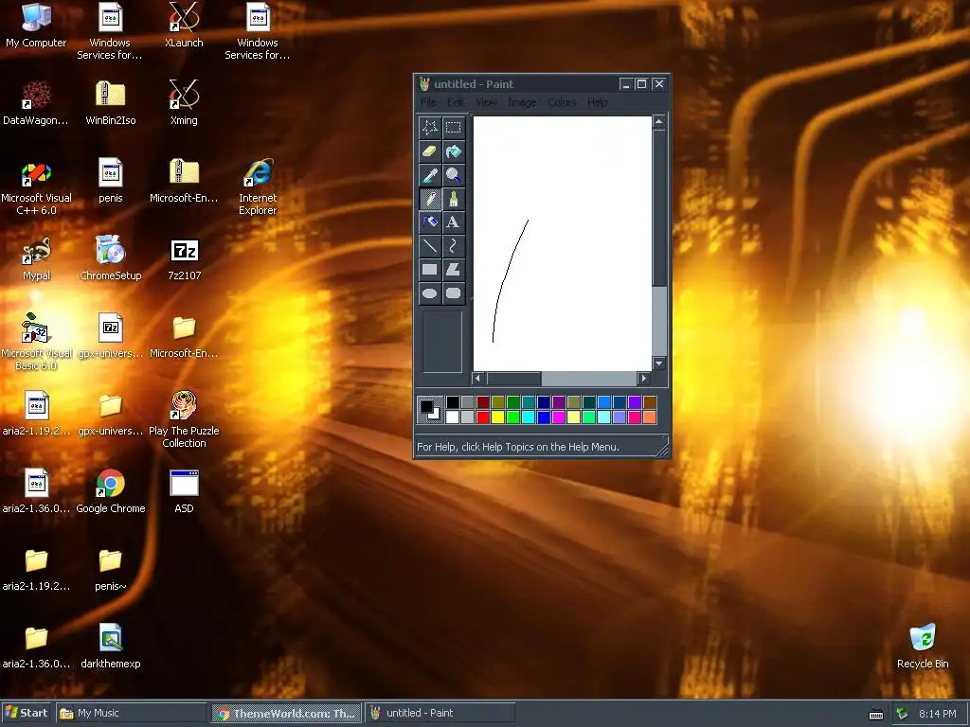This screenshot has height=727, width=970.
Task: Select the Airbrush spray tool
Action: point(429,222)
